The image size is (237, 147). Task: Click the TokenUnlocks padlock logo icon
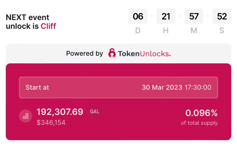pyautogui.click(x=112, y=53)
